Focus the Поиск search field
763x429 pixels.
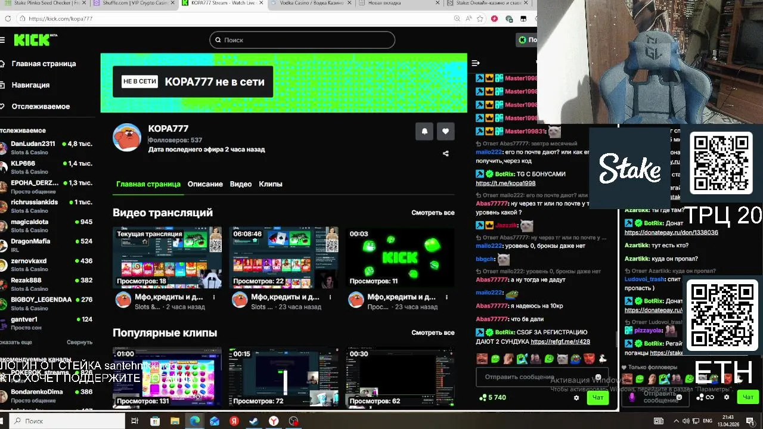coord(302,40)
